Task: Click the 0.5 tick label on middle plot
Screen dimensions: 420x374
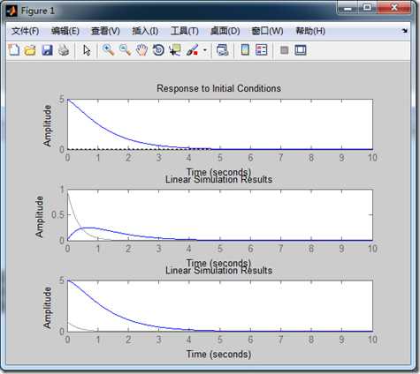Action: (57, 214)
